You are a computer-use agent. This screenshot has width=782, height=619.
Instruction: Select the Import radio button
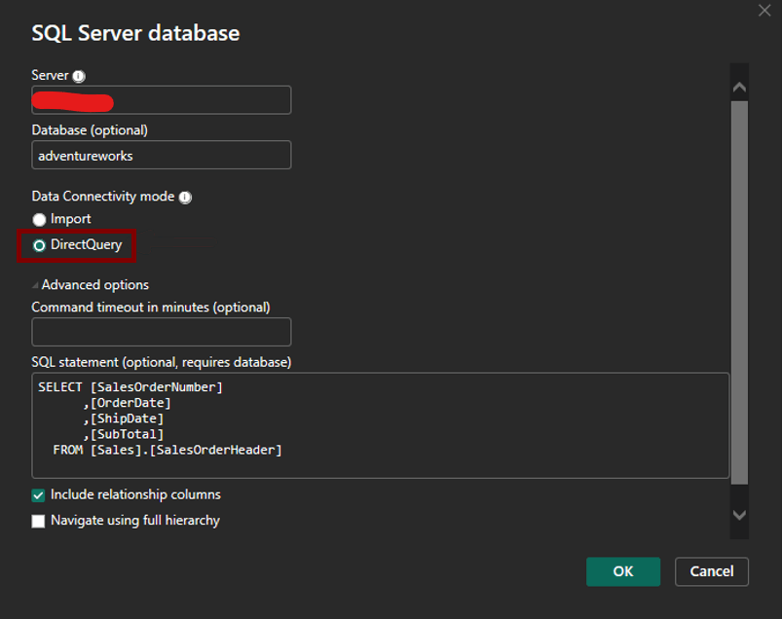point(39,220)
